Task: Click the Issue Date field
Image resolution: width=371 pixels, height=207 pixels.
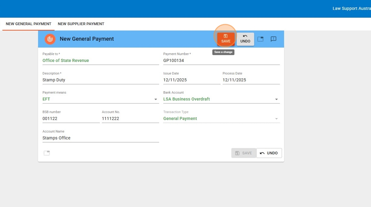Action: (191, 80)
